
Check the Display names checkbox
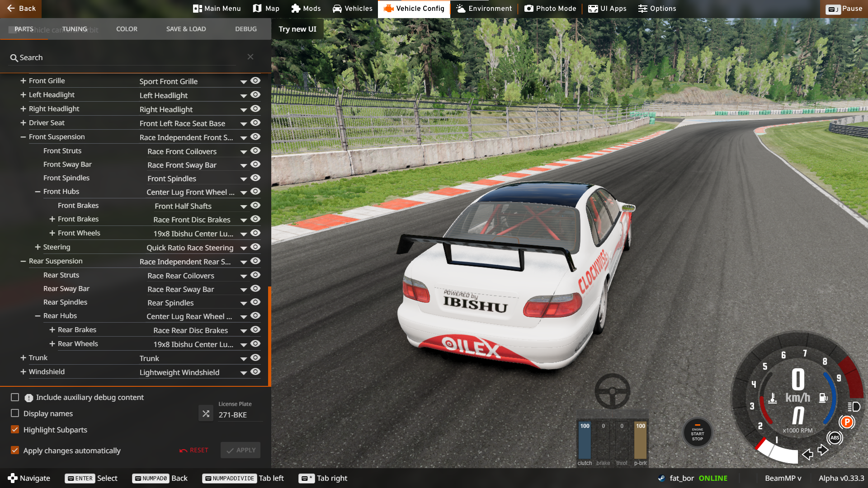click(15, 413)
